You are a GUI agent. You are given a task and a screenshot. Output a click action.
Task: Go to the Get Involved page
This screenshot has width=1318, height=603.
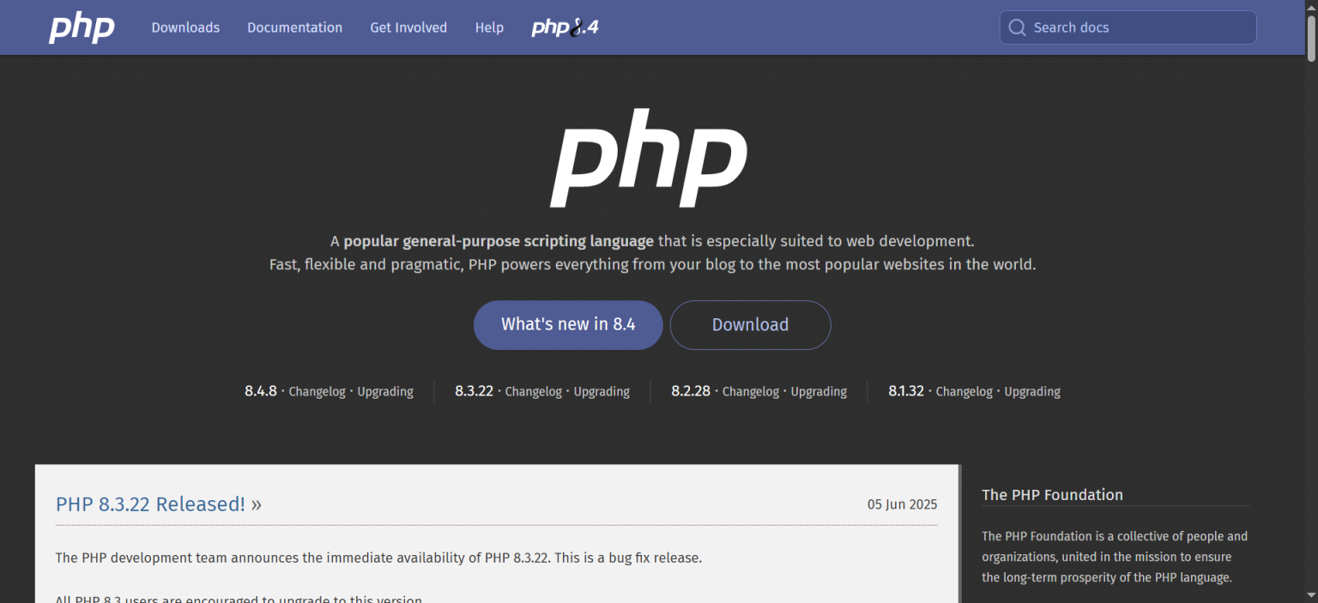[x=408, y=27]
